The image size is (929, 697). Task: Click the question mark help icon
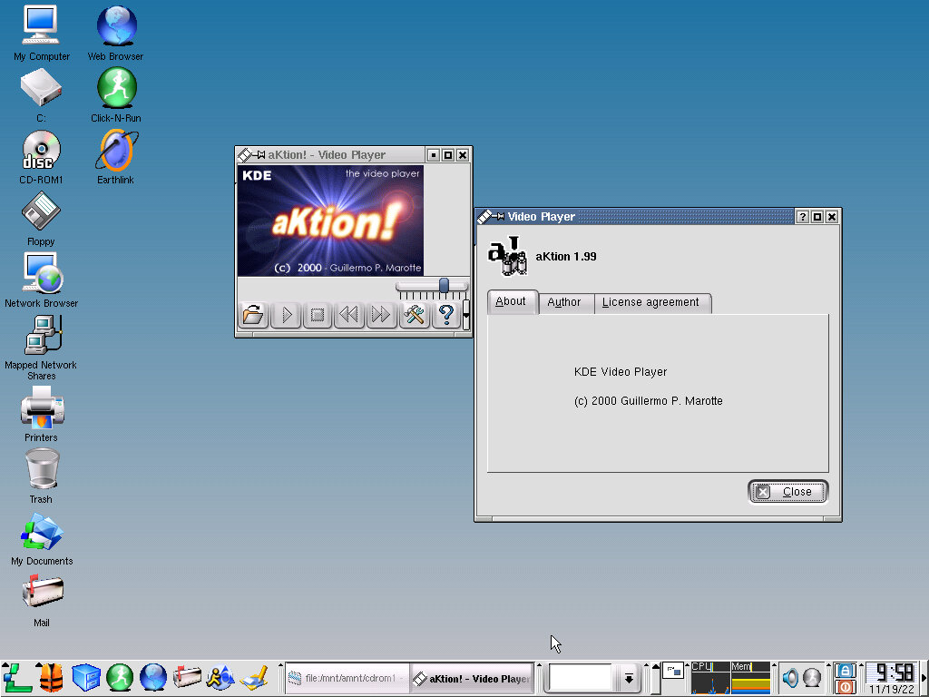pyautogui.click(x=445, y=315)
